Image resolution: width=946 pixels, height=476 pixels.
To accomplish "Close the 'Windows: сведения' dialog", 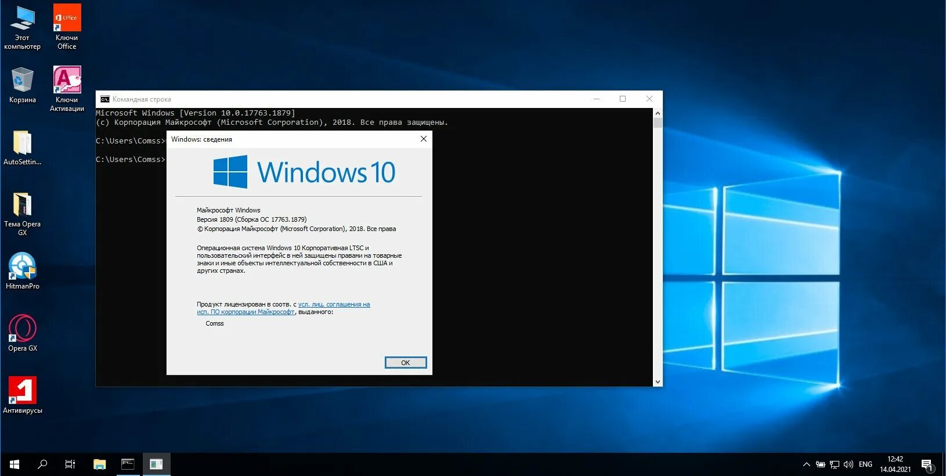I will 424,139.
